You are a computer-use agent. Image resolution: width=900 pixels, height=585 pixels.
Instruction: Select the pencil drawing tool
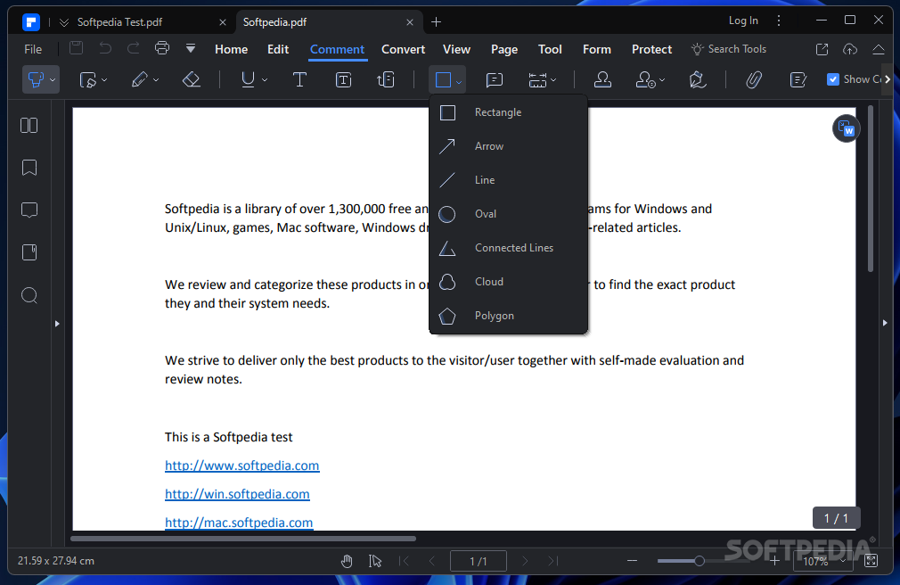[x=140, y=80]
